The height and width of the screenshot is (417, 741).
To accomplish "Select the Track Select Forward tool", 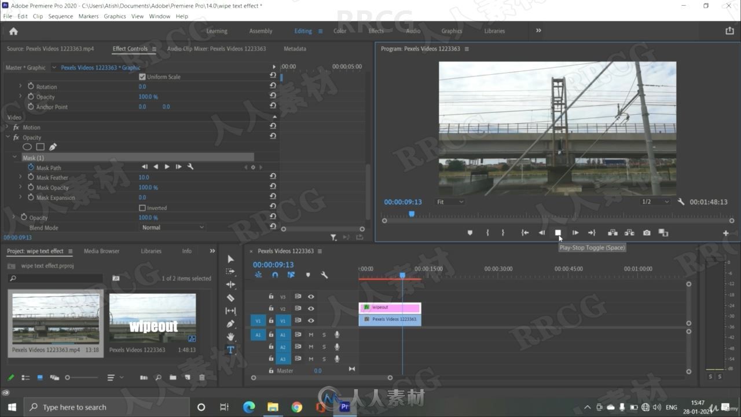I will click(230, 271).
